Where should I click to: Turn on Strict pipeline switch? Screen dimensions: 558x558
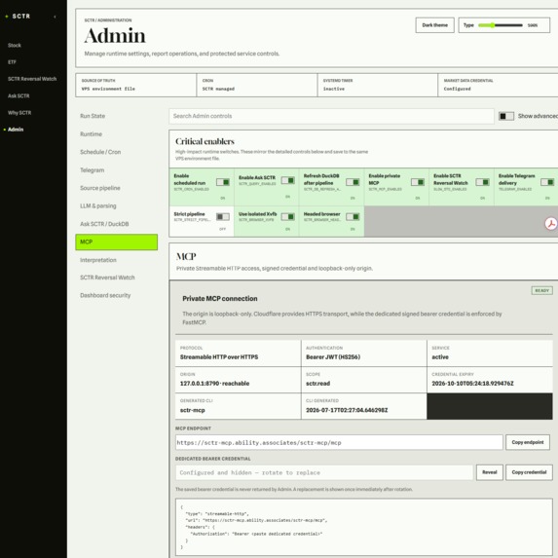pos(223,217)
